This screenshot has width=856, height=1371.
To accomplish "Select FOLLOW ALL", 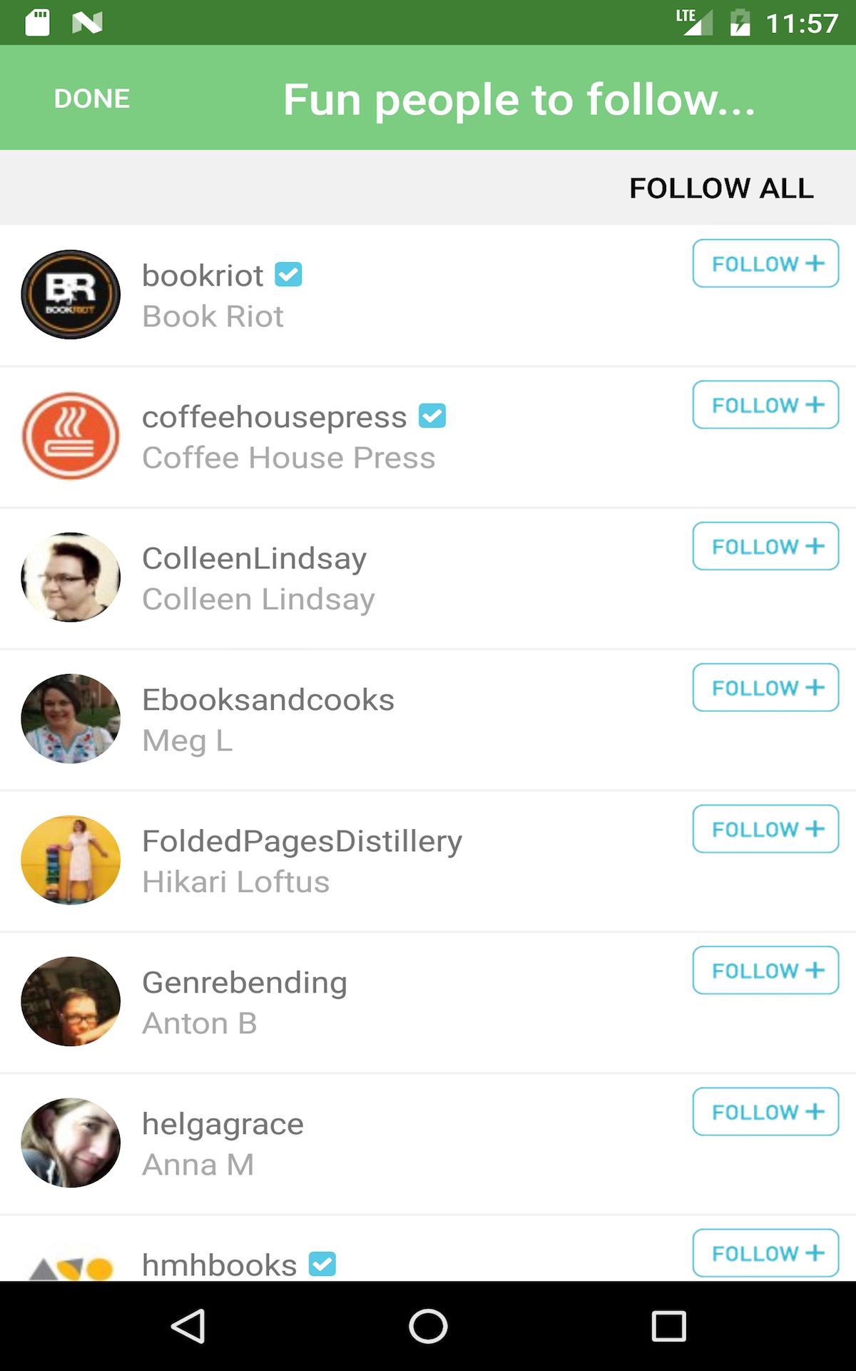I will [720, 188].
